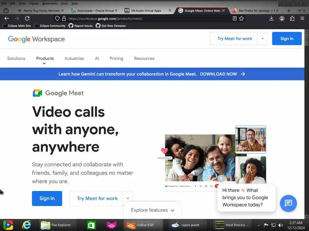The height and width of the screenshot is (231, 309).
Task: Expand the header Try Meet dropdown arrow
Action: (262, 38)
